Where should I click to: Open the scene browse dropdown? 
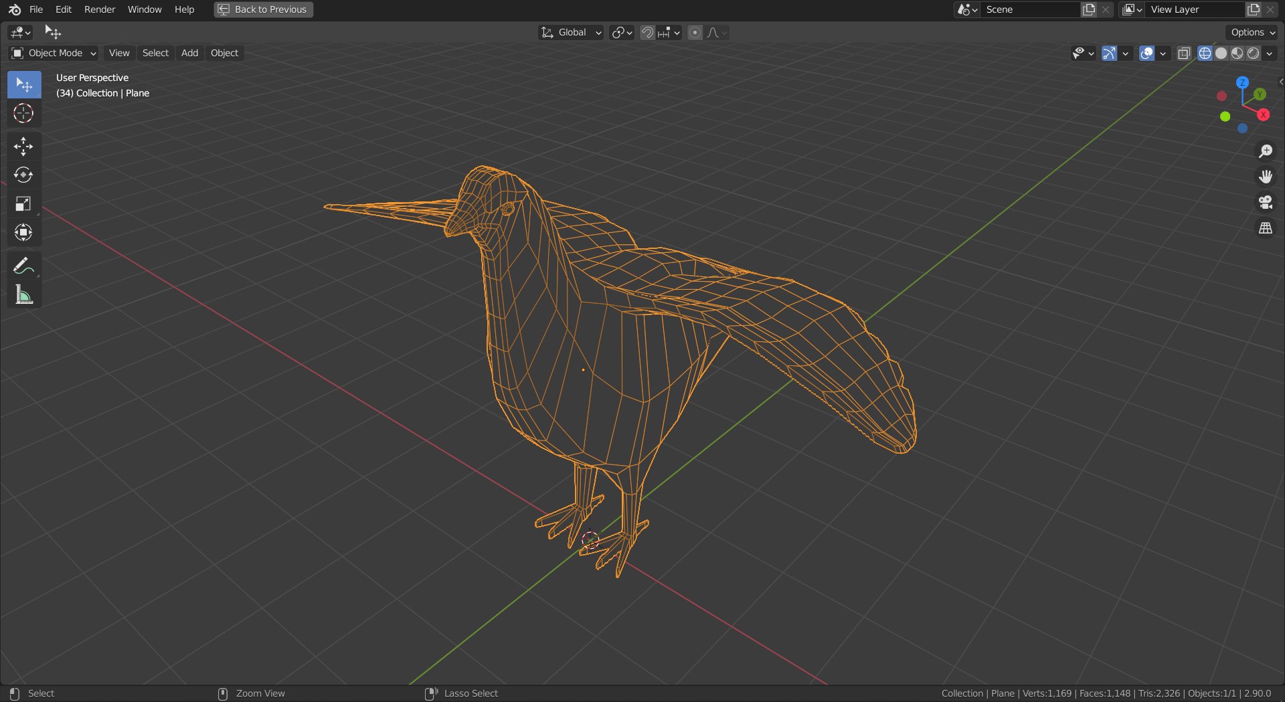tap(968, 9)
